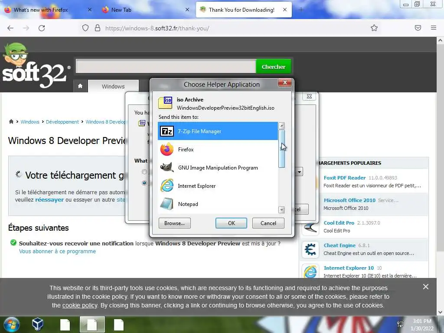Click Cool Edit Pro sidebar icon
Image resolution: width=444 pixels, height=333 pixels.
click(x=310, y=228)
